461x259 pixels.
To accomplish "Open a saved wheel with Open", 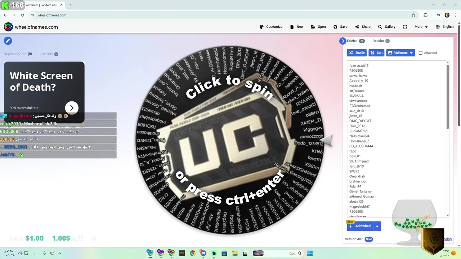I will 318,27.
